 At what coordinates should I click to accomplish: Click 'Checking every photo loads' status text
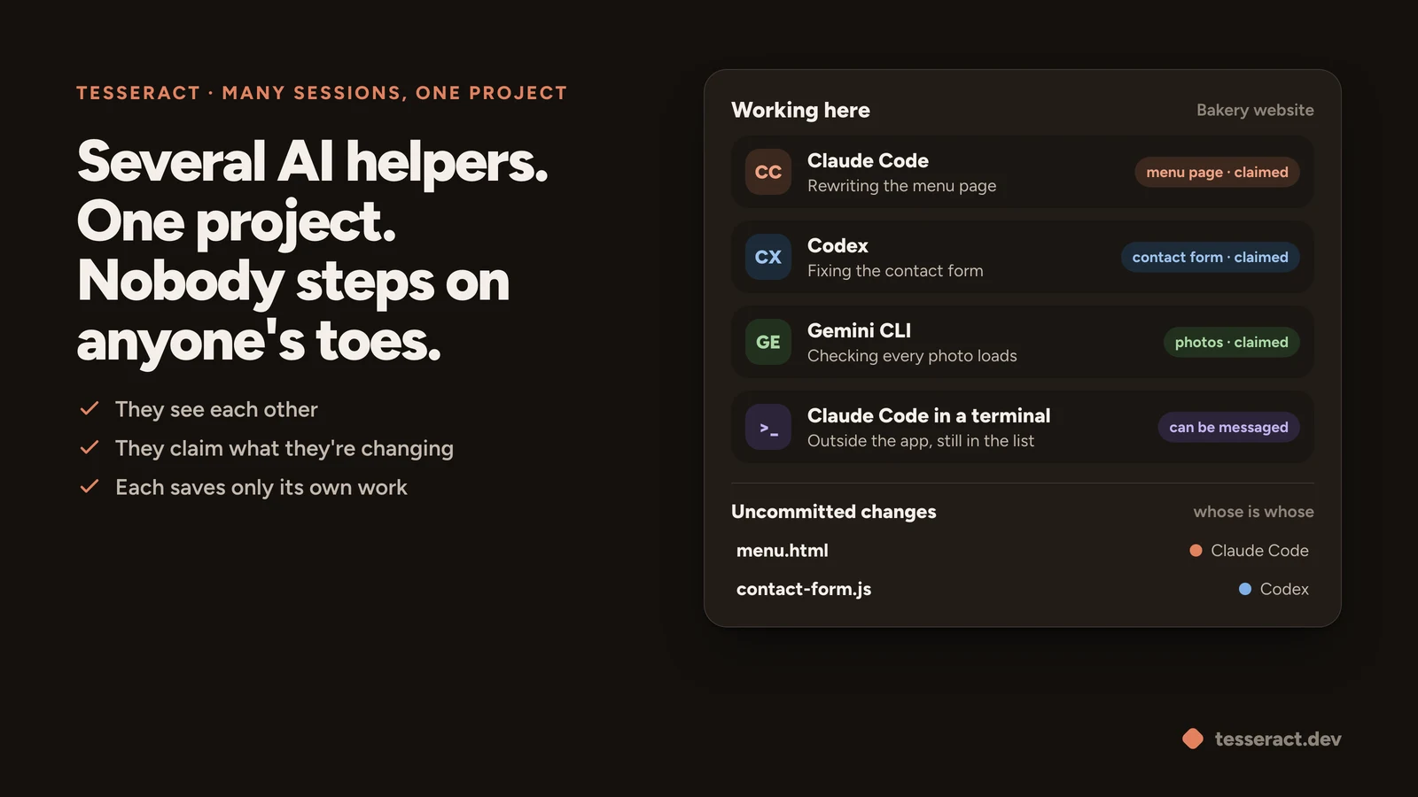tap(912, 356)
